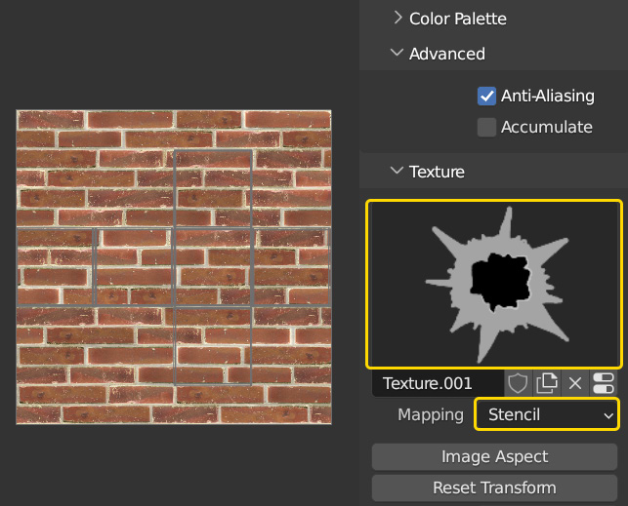
Task: Click the Texture.001 name field
Action: click(x=438, y=383)
